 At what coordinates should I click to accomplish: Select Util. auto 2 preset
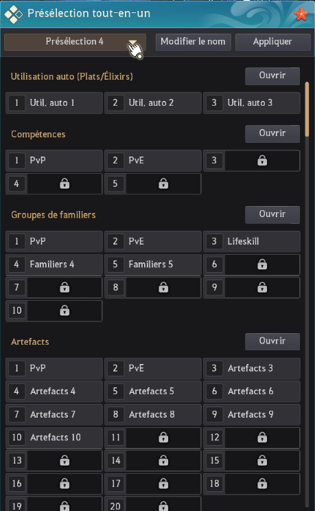pos(153,103)
